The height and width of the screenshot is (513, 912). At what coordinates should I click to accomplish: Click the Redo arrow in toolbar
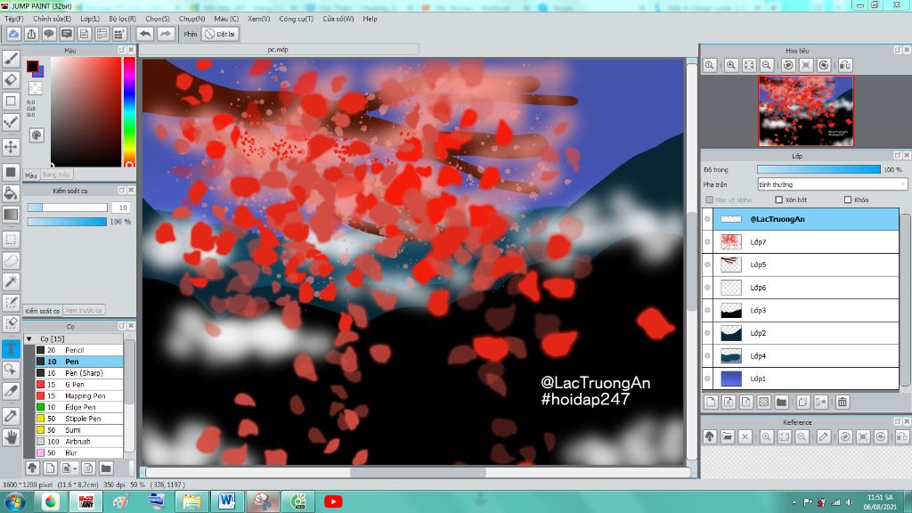point(166,34)
